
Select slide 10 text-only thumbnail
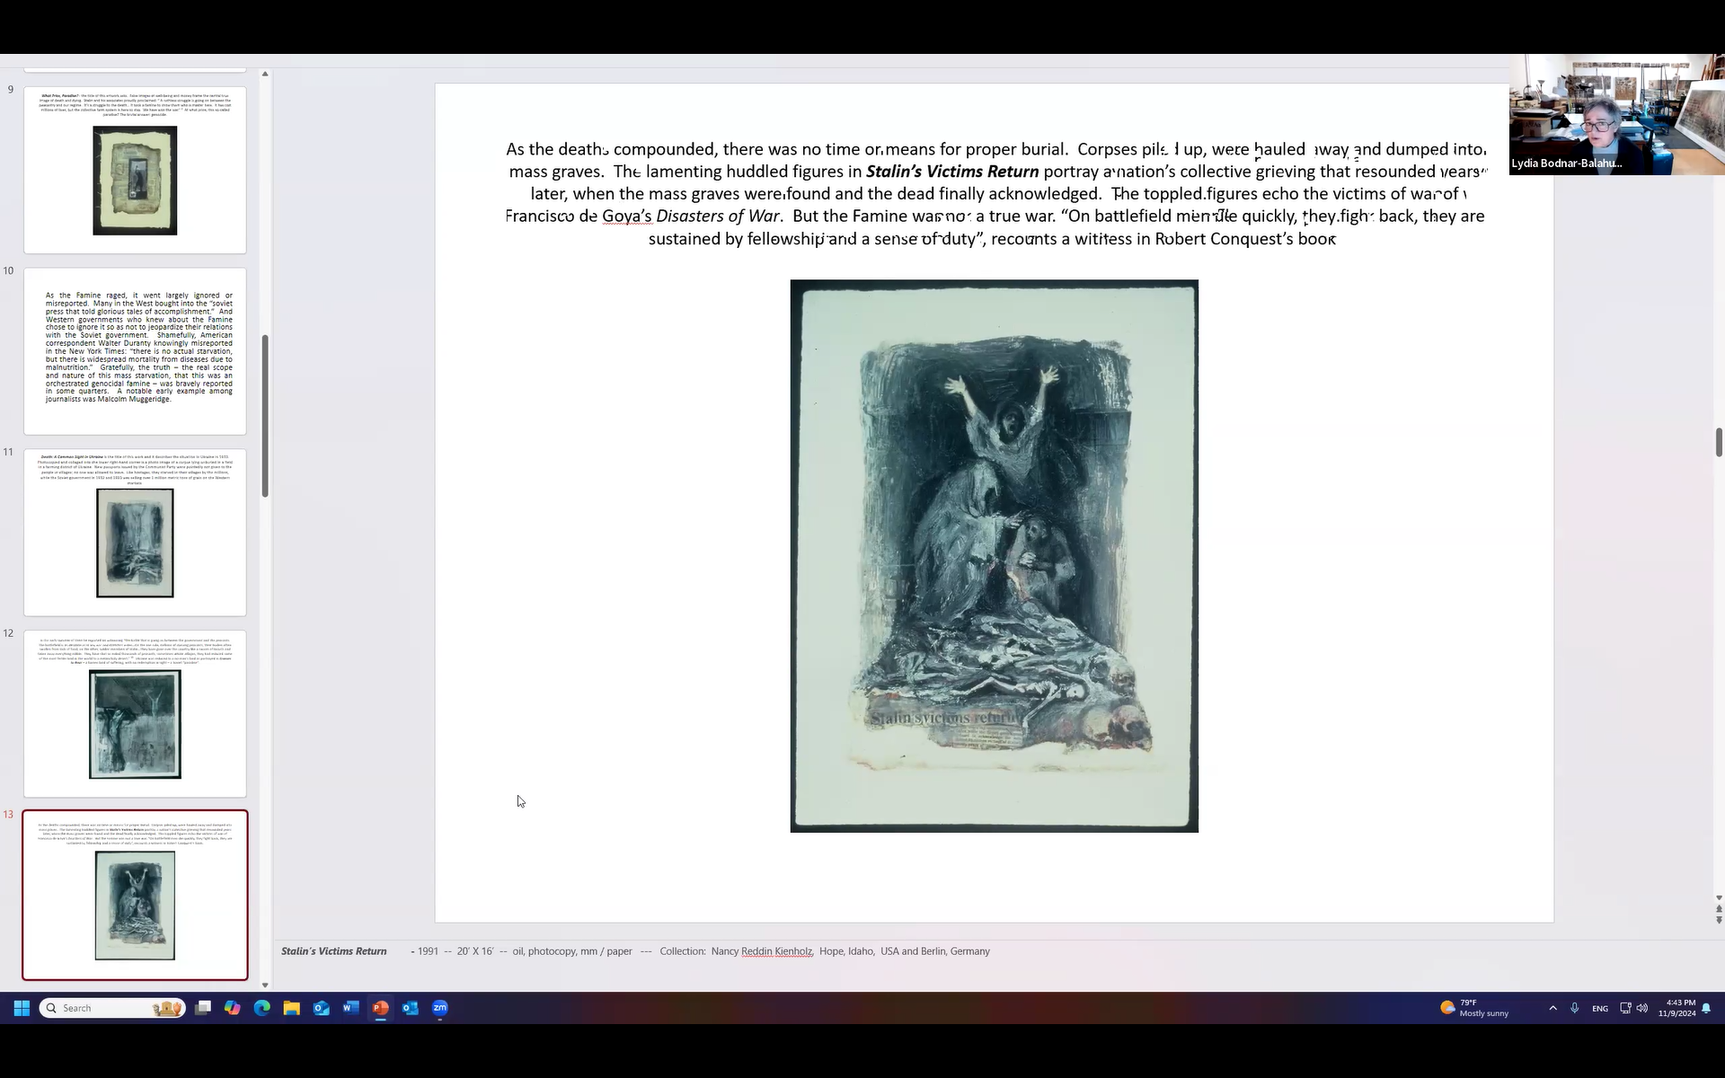tap(135, 351)
